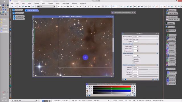The height and width of the screenshot is (102, 182).
Task: Click the STF new instance triangle icon
Action: (87, 95)
